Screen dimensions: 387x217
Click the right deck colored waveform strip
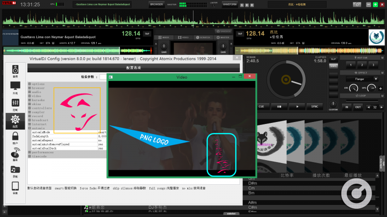310,51
